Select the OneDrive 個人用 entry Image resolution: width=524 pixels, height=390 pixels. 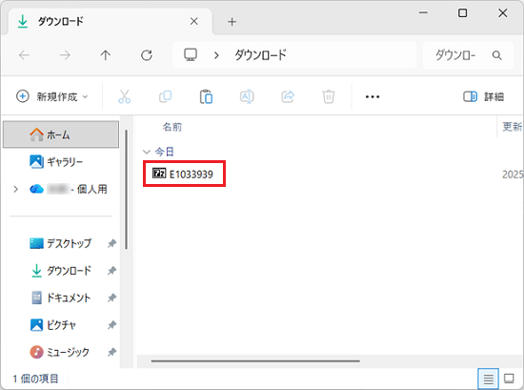coord(69,190)
